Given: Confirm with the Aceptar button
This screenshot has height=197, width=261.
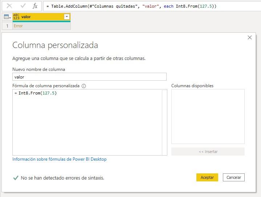Looking at the screenshot, I should coord(207,177).
